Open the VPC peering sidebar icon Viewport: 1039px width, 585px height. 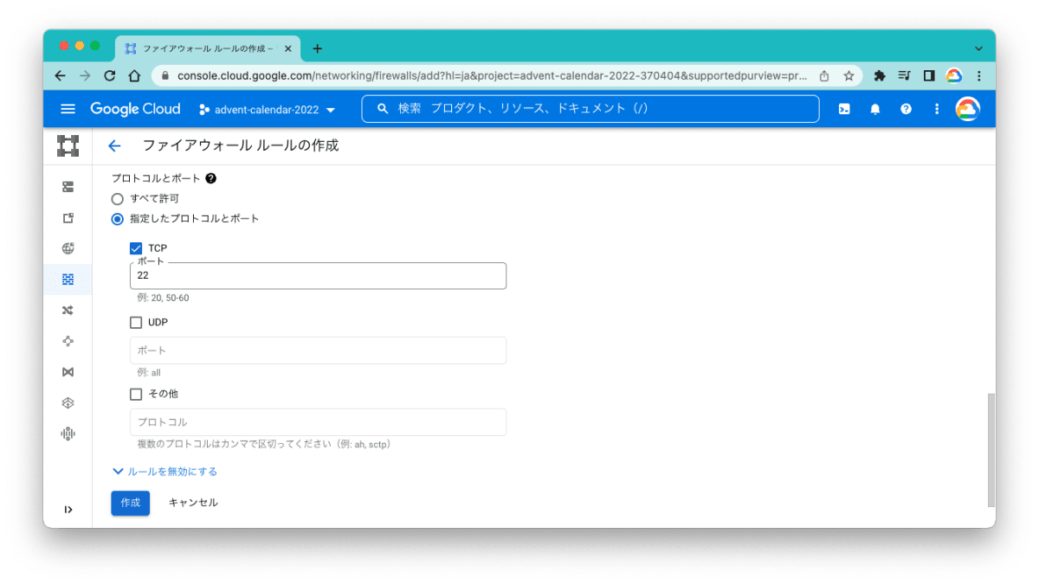[68, 341]
